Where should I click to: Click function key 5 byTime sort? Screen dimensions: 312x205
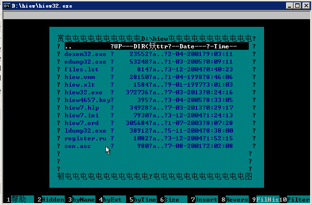(143, 199)
